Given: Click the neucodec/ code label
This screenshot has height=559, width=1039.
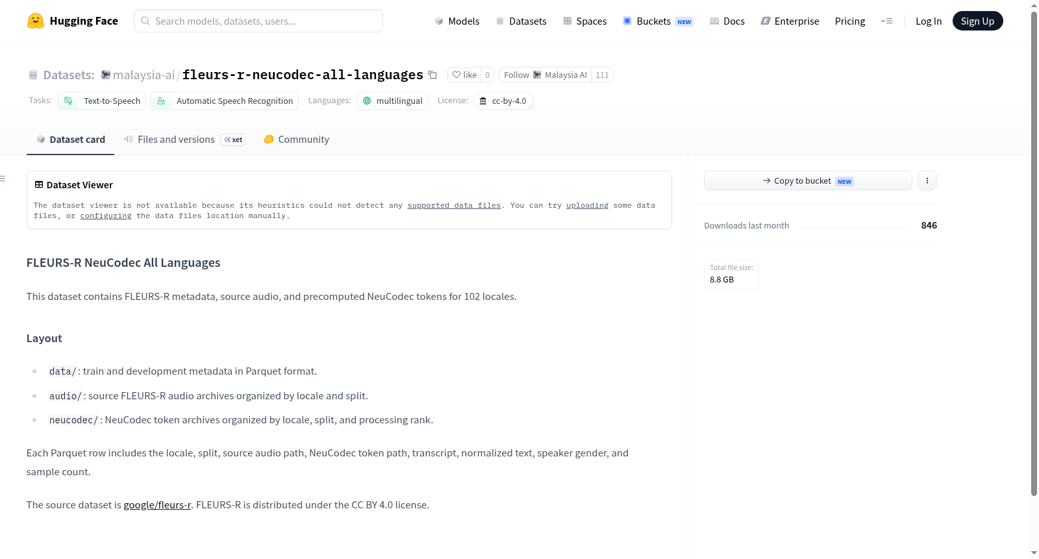Looking at the screenshot, I should point(74,420).
